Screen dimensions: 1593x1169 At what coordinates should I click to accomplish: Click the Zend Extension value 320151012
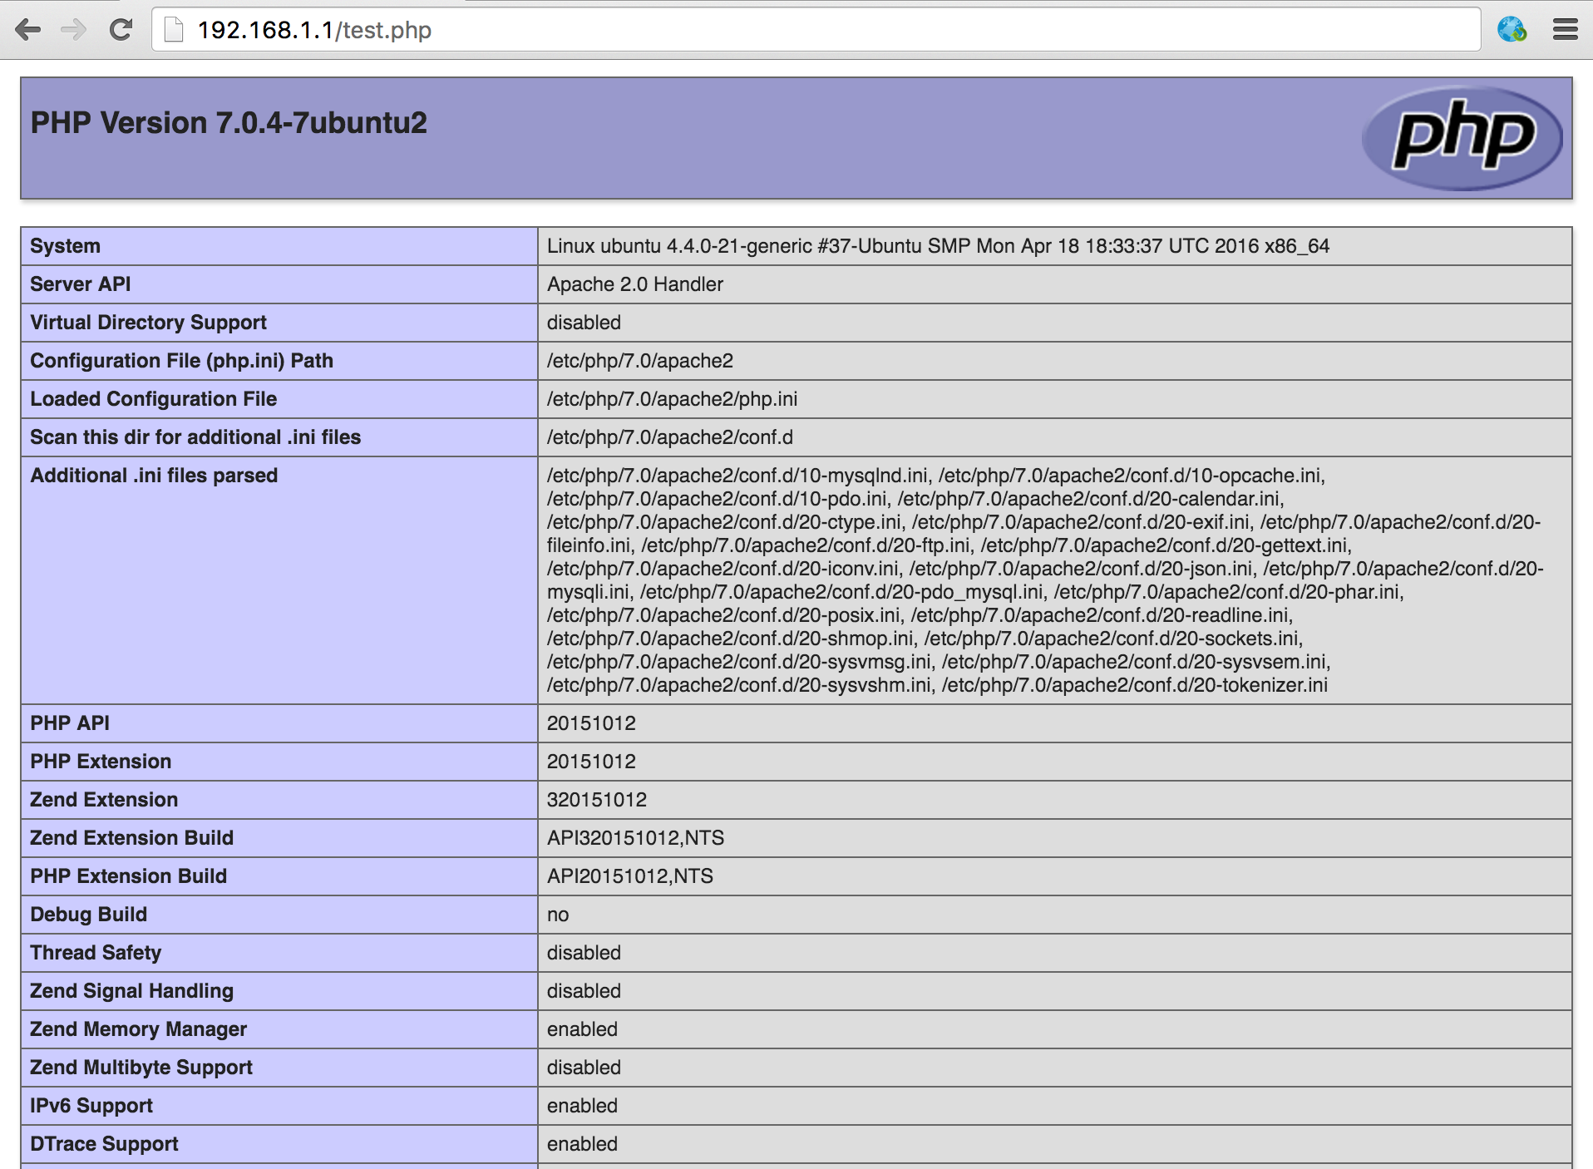tap(596, 800)
